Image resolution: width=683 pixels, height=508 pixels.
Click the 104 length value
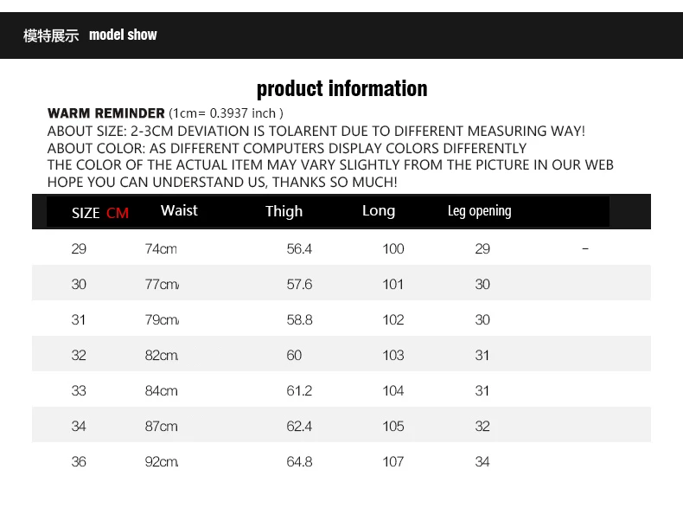(x=393, y=390)
